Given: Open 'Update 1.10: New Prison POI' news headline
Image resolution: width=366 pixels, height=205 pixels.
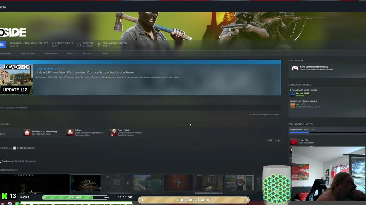Looking at the screenshot, I should [x=85, y=72].
